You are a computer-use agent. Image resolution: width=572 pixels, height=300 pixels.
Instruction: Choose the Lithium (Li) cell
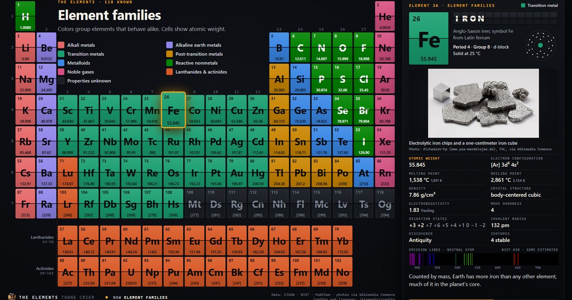[x=25, y=48]
